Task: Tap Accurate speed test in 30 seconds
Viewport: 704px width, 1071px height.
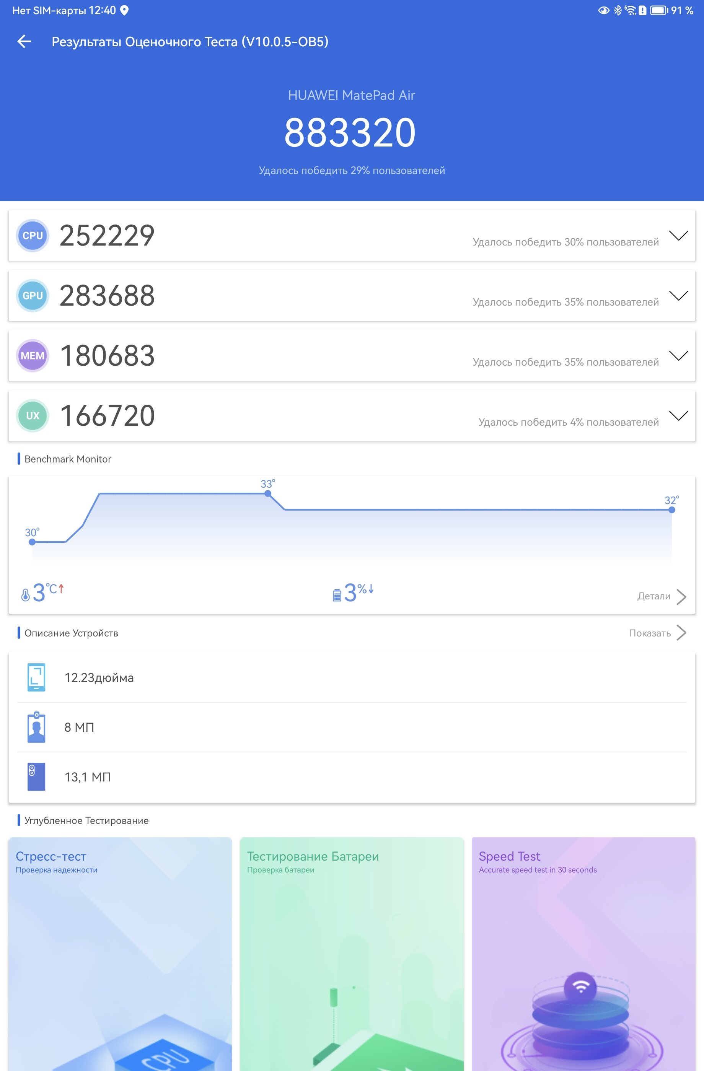Action: click(538, 870)
